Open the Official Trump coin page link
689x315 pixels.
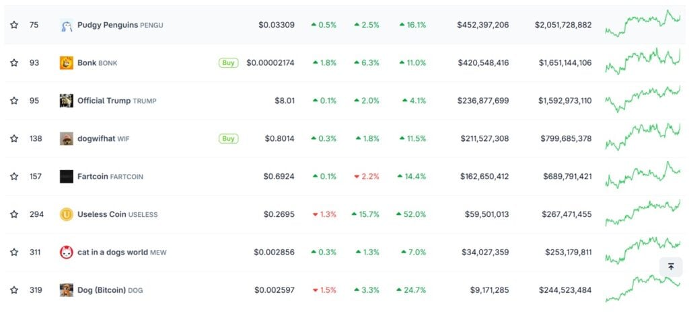click(x=104, y=101)
